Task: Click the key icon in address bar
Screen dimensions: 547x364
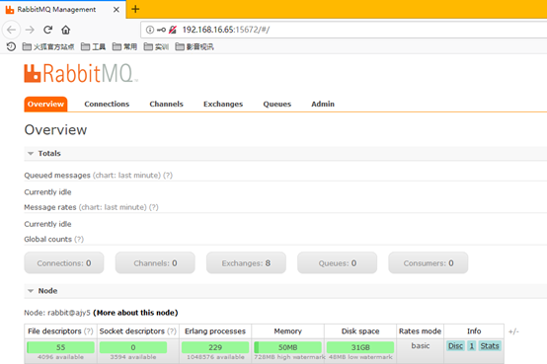Action: [x=161, y=30]
